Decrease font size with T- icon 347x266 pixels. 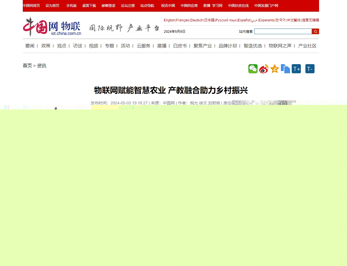[310, 69]
